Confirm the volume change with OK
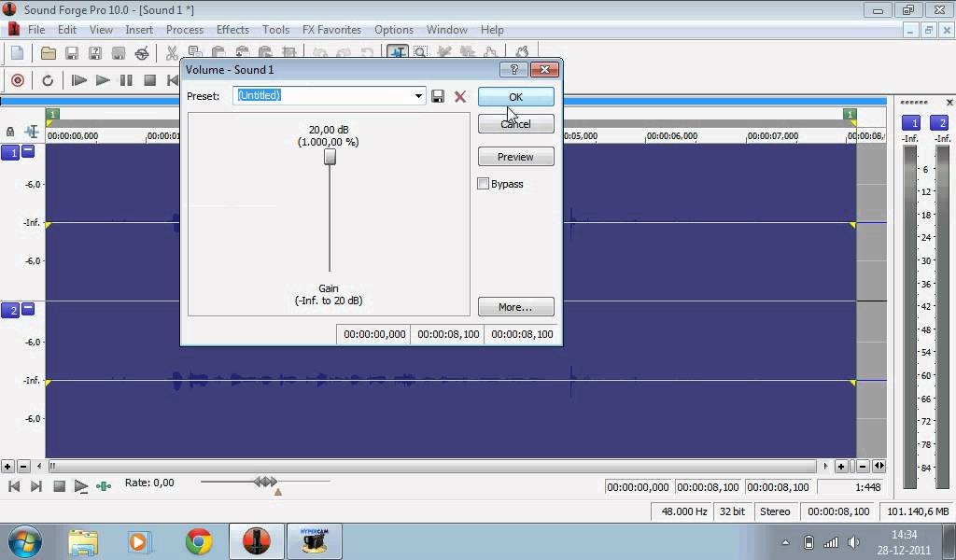This screenshot has height=560, width=956. click(515, 97)
